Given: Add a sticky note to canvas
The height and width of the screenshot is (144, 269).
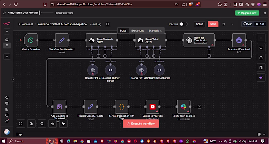Looking at the screenshot, I should [x=261, y=58].
